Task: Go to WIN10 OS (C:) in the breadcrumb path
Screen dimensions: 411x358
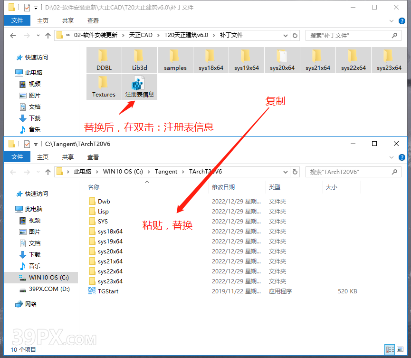Action: coord(123,172)
